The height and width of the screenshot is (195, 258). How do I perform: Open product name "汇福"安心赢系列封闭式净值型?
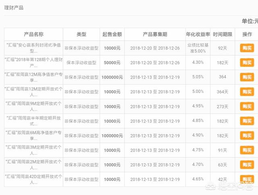pos(33,48)
